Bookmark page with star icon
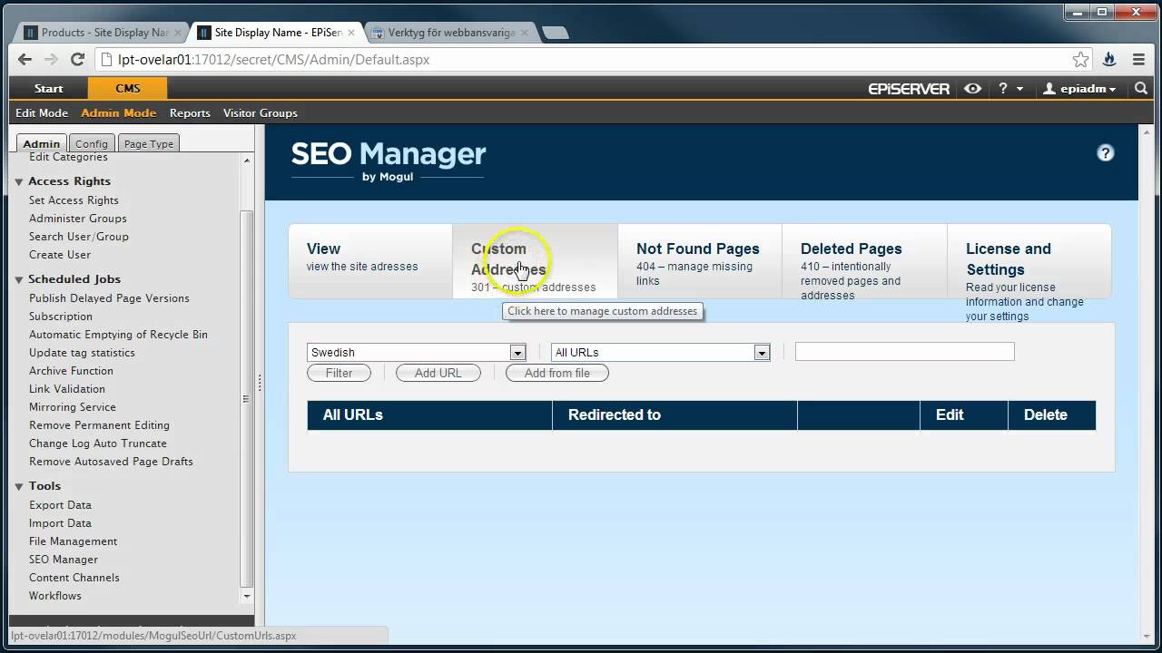 1080,60
